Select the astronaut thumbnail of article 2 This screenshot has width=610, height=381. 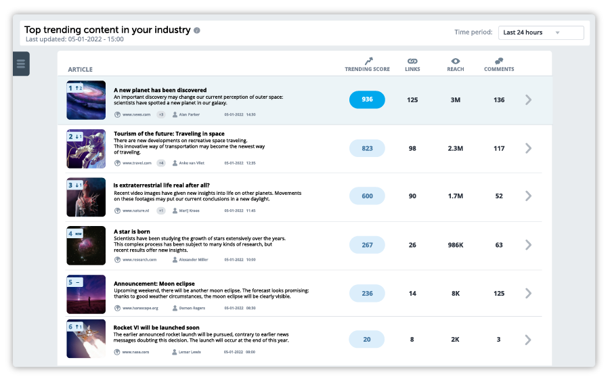(x=86, y=148)
